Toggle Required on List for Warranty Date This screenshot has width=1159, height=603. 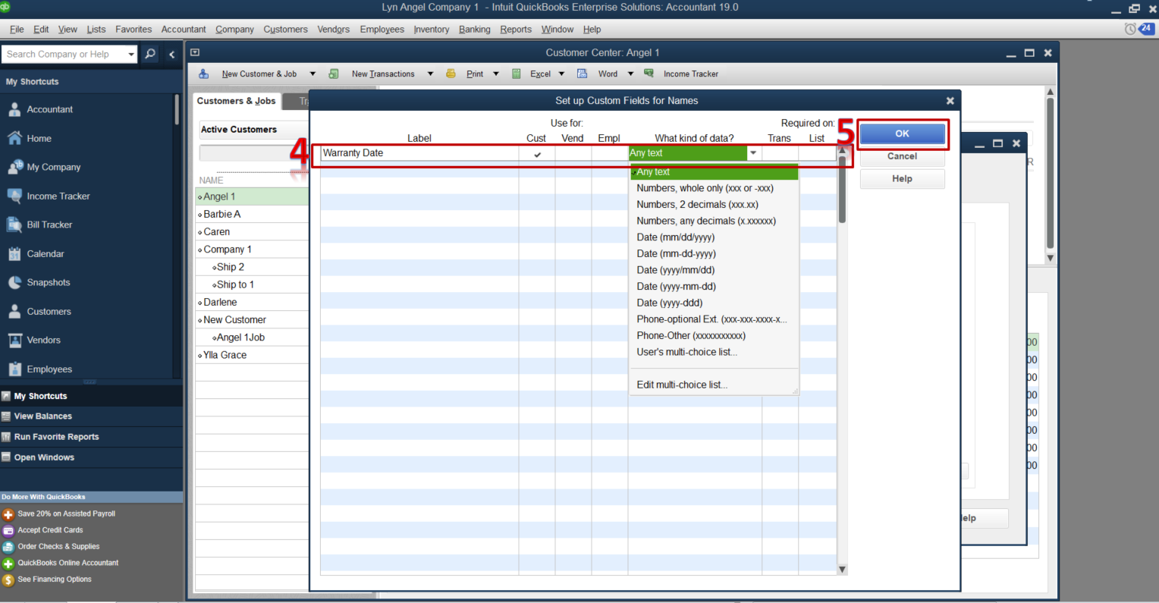[817, 153]
